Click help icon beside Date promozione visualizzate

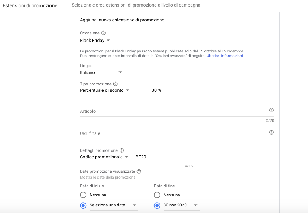[139, 171]
